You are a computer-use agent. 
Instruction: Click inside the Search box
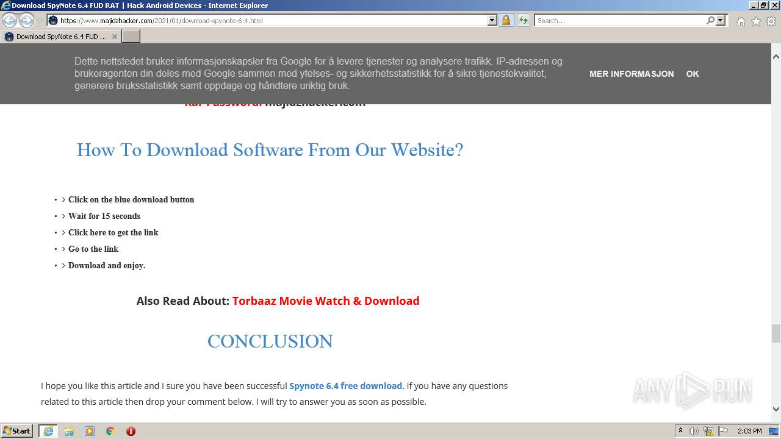(x=620, y=20)
